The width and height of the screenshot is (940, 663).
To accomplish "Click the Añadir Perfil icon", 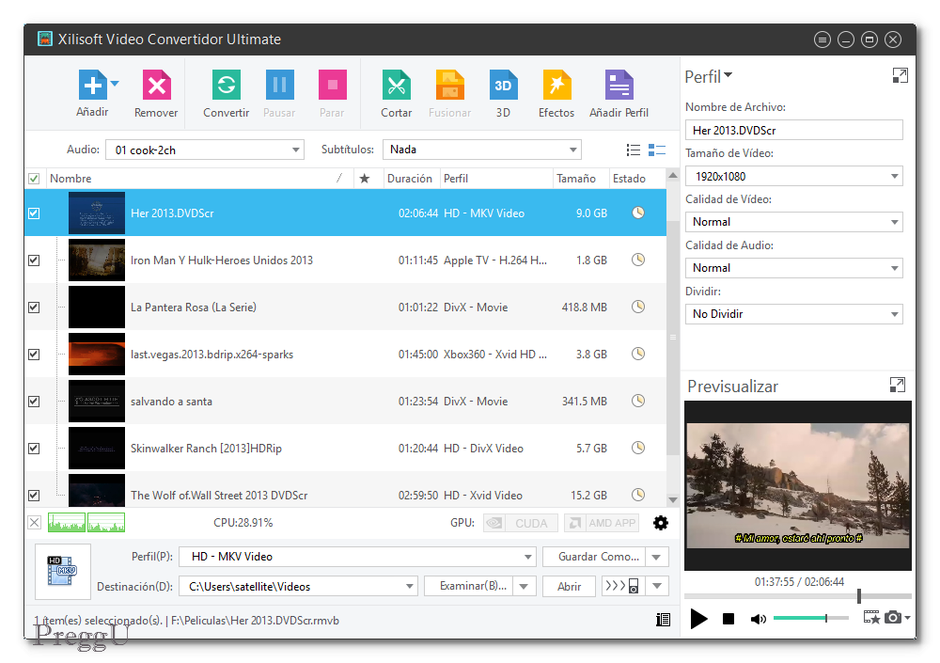I will pyautogui.click(x=619, y=86).
